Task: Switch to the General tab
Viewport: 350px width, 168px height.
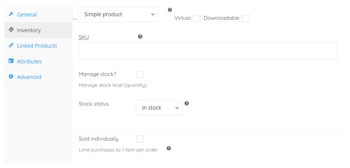Action: [x=27, y=15]
